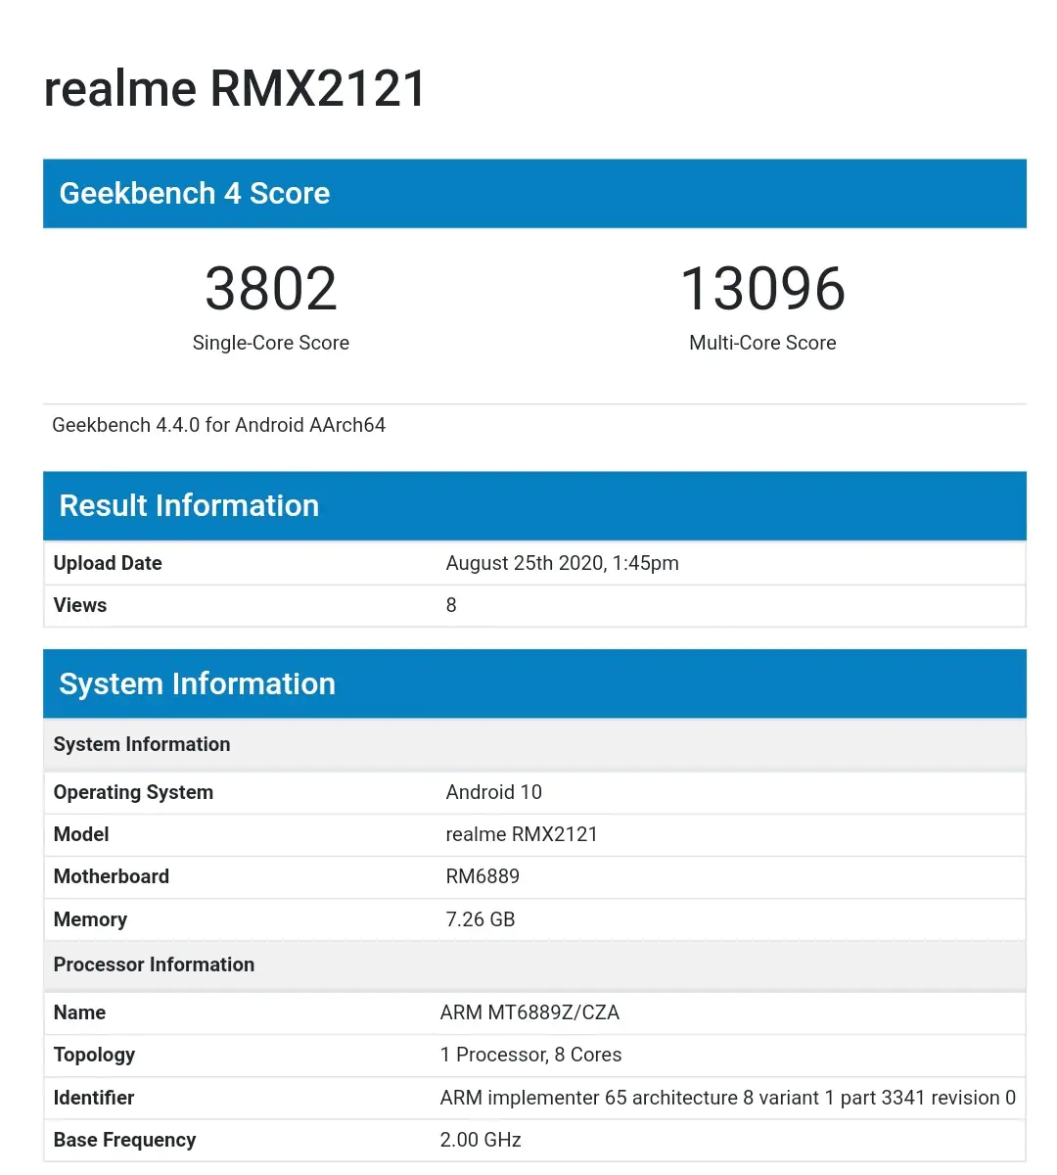Click the Result Information header

(534, 506)
